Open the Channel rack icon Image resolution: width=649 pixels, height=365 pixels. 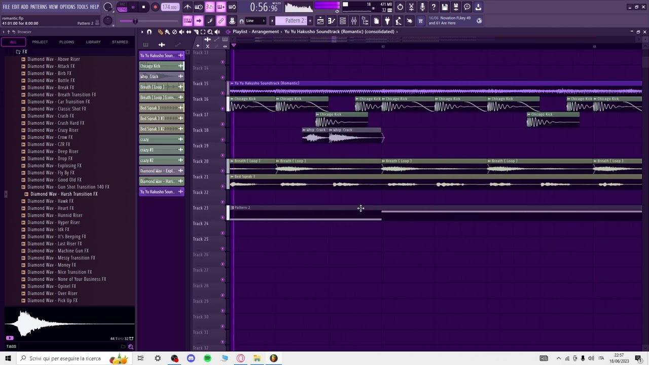343,21
